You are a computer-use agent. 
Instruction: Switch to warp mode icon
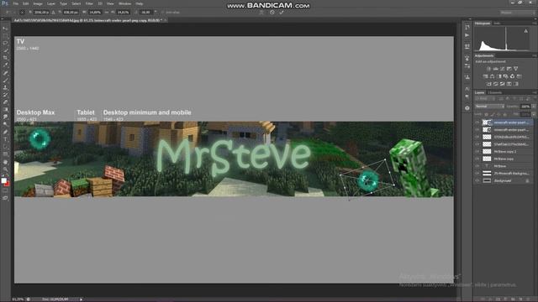pos(261,13)
